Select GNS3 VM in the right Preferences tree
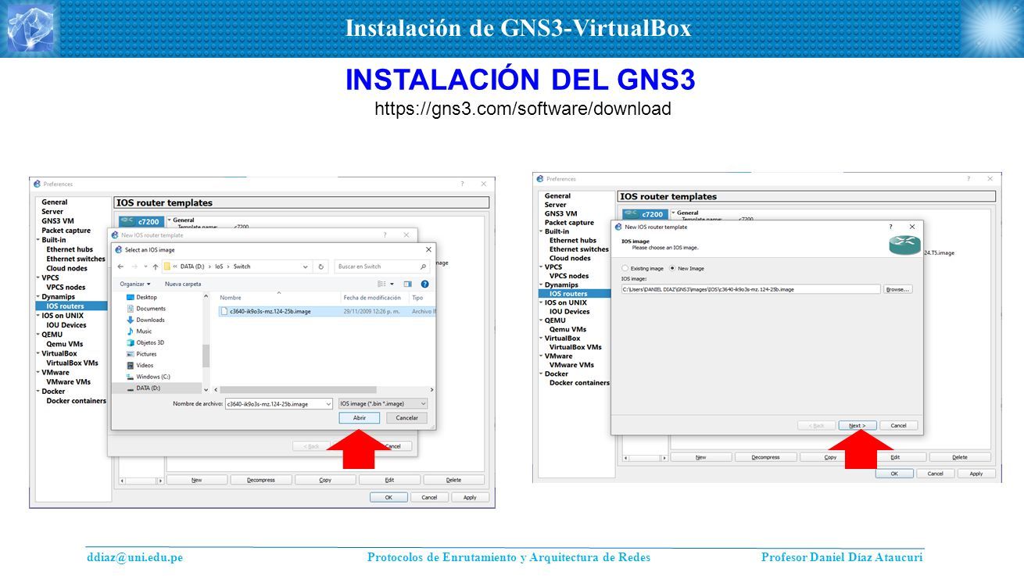This screenshot has width=1024, height=576. [x=561, y=213]
